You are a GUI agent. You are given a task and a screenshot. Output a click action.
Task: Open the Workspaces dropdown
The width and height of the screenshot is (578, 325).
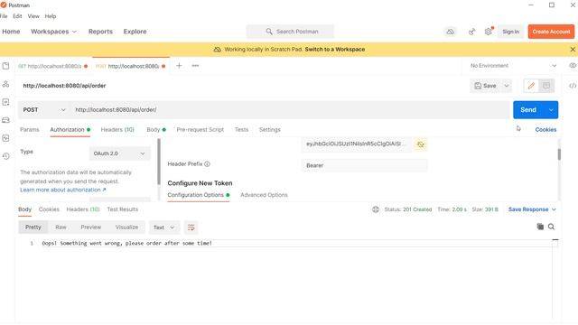pos(54,32)
